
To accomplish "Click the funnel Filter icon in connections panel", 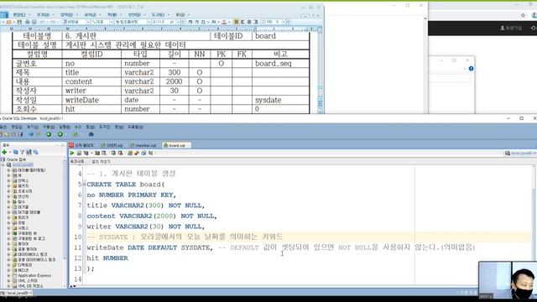I will pos(23,152).
